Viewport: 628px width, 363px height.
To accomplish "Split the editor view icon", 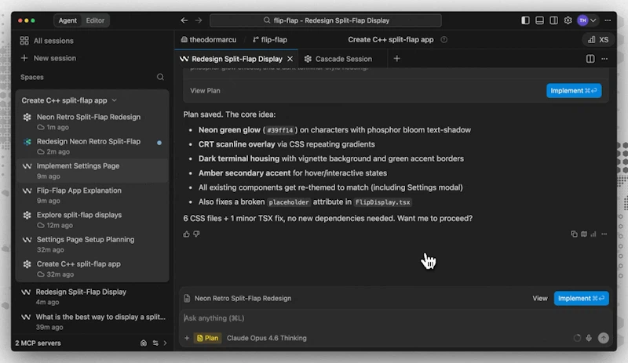I will pos(590,59).
